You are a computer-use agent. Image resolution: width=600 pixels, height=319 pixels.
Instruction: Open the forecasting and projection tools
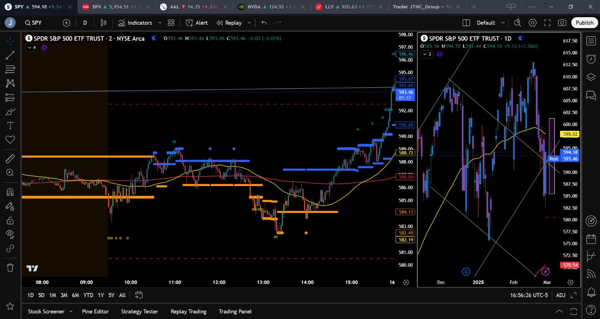pos(10,98)
